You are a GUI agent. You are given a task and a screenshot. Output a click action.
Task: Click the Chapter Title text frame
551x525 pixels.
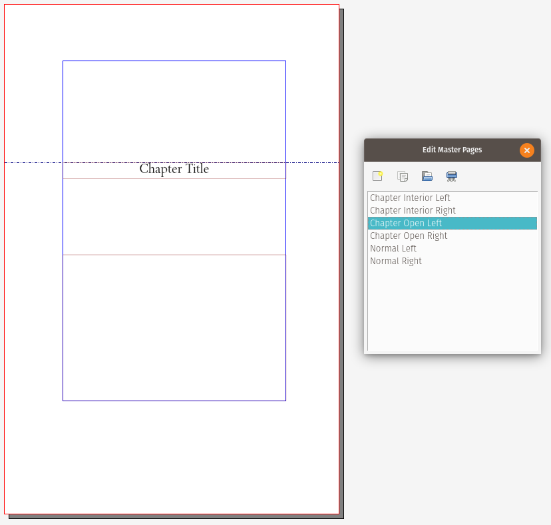pos(174,171)
